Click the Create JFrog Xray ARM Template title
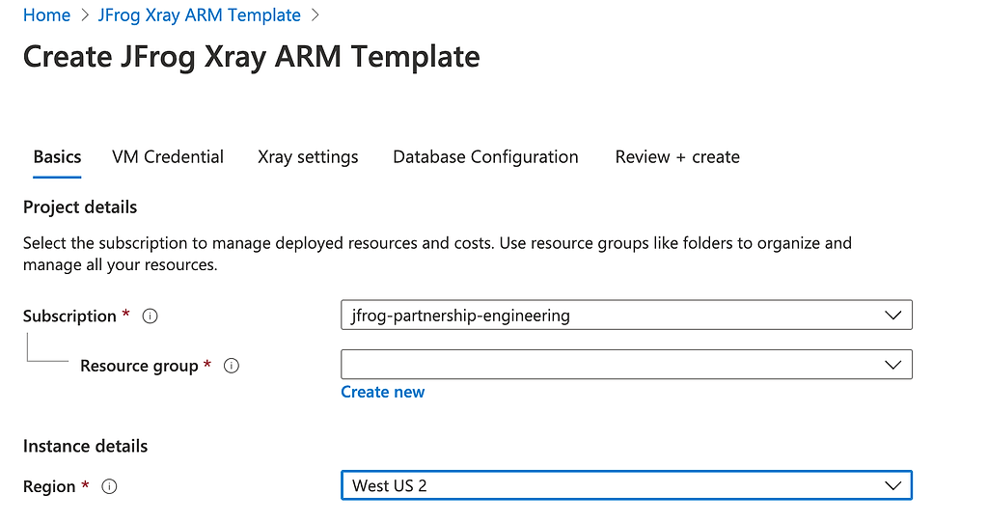This screenshot has width=988, height=522. coord(252,57)
